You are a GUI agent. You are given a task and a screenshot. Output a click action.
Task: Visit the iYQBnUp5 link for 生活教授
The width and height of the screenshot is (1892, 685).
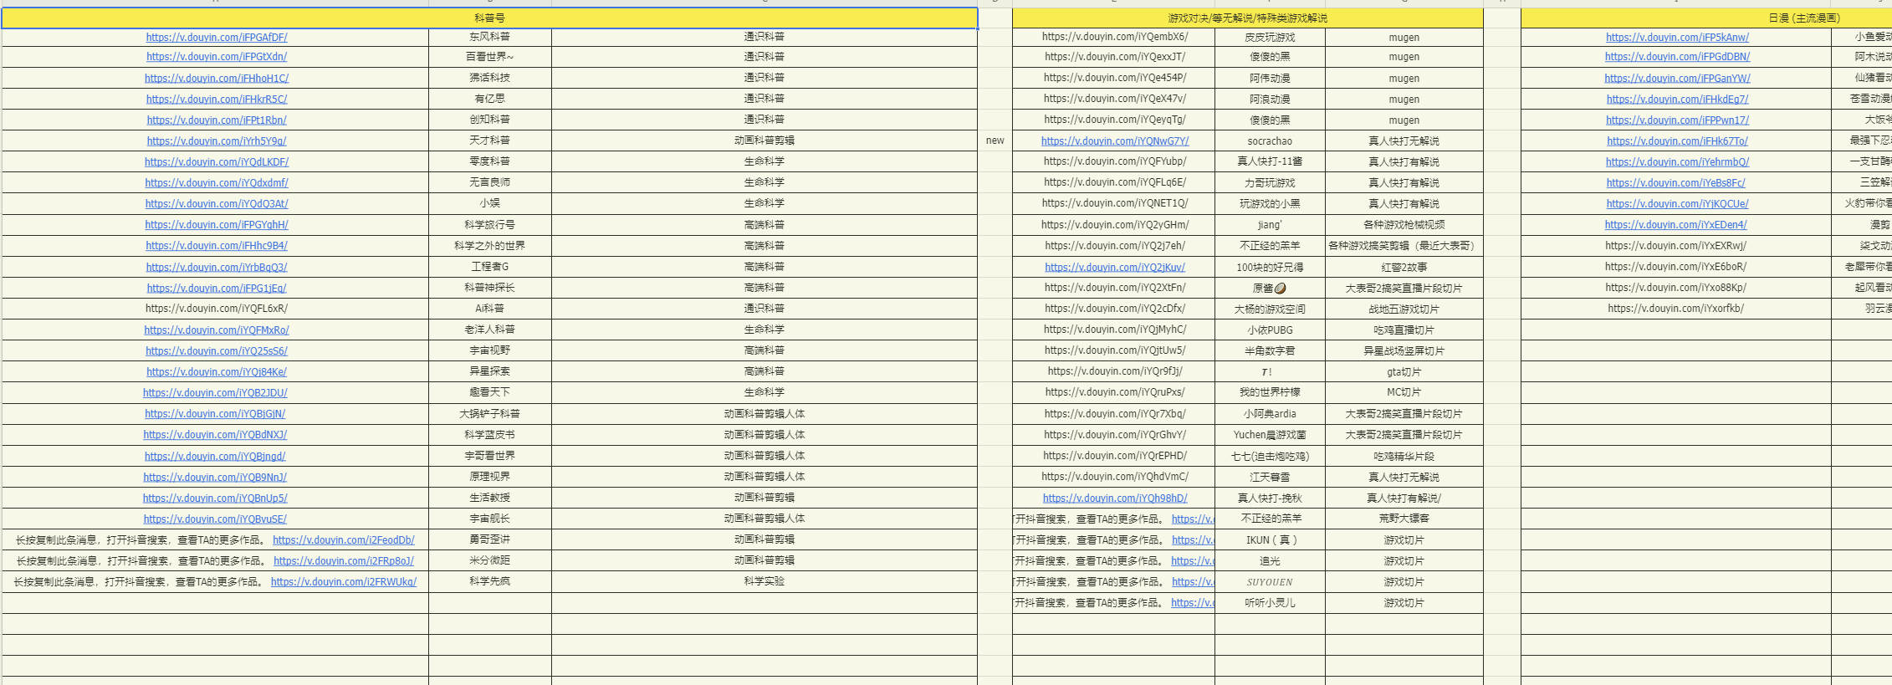[215, 498]
